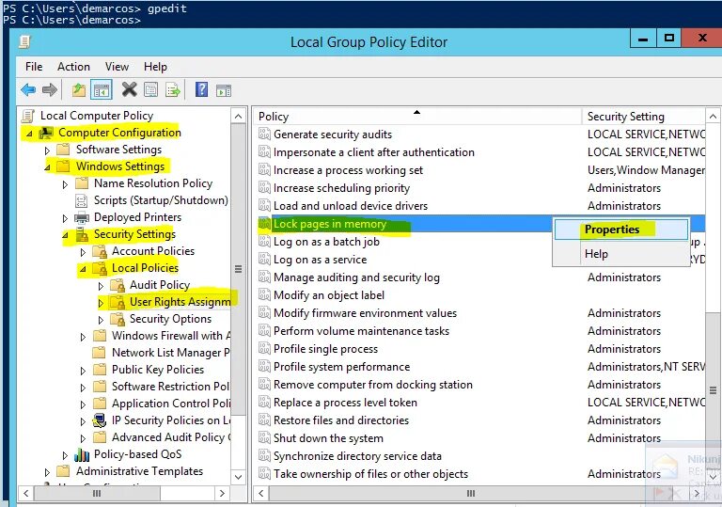Viewport: 722px width, 507px height.
Task: Expand the Software Settings node
Action: pyautogui.click(x=47, y=151)
